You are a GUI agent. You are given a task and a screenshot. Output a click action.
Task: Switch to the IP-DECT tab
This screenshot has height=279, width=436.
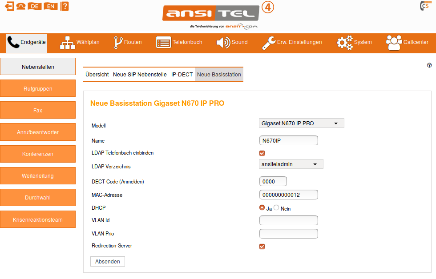(182, 75)
